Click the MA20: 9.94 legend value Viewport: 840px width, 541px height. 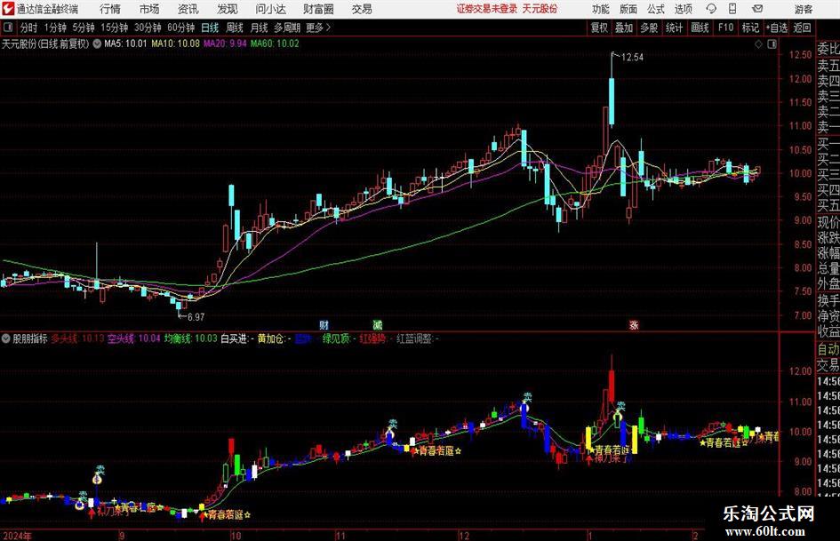click(x=225, y=44)
